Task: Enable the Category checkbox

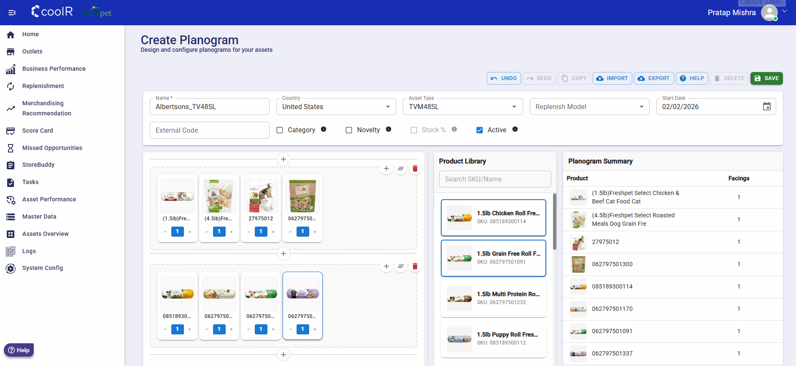Action: 280,130
